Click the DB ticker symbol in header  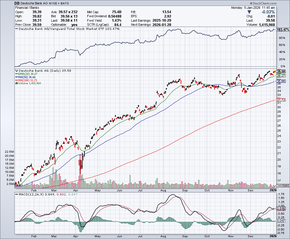[x=17, y=3]
